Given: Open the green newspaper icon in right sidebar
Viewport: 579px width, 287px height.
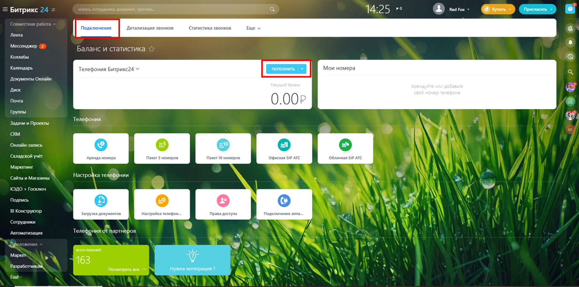Looking at the screenshot, I should click(x=570, y=101).
